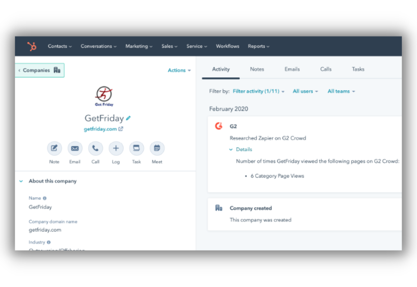
Task: Click the getfriday.com domain field value
Action: point(45,230)
